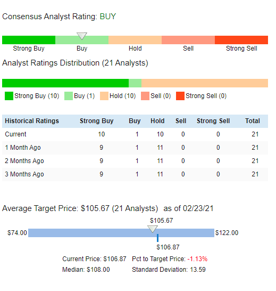Click the light green Buy rating segment
276x291 pixels.
(82, 40)
